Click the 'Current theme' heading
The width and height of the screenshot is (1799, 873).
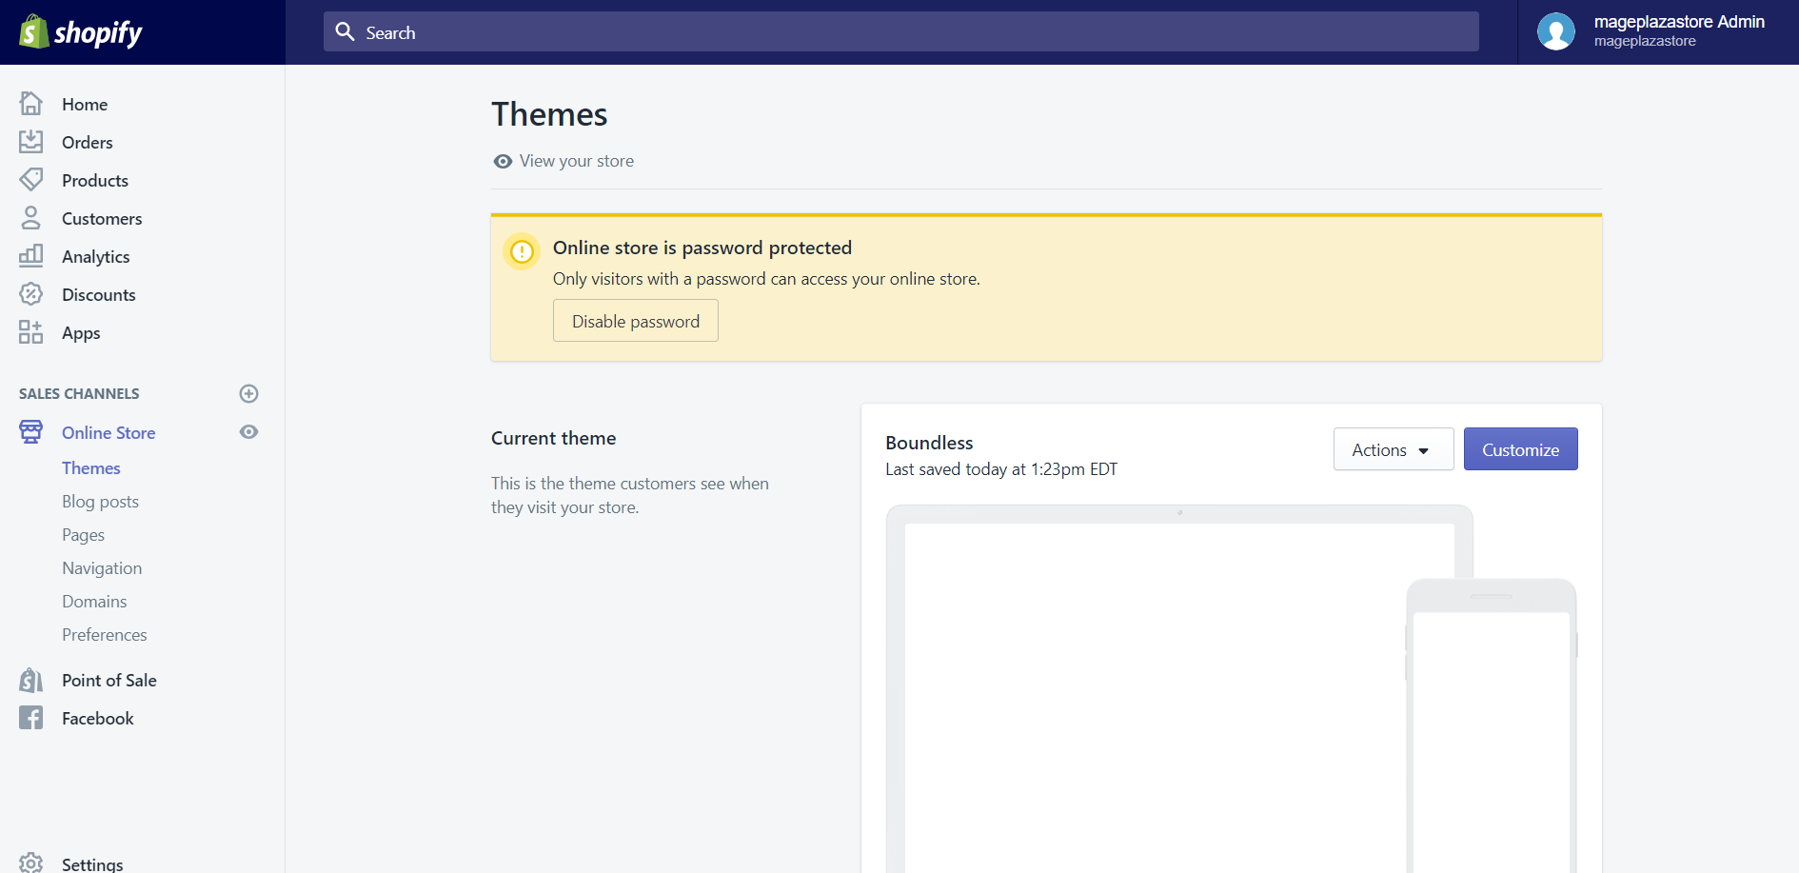554,438
